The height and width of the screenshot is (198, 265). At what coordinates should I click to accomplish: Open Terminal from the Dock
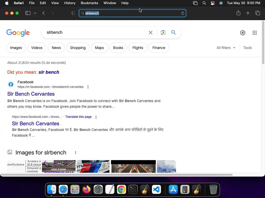point(133,189)
